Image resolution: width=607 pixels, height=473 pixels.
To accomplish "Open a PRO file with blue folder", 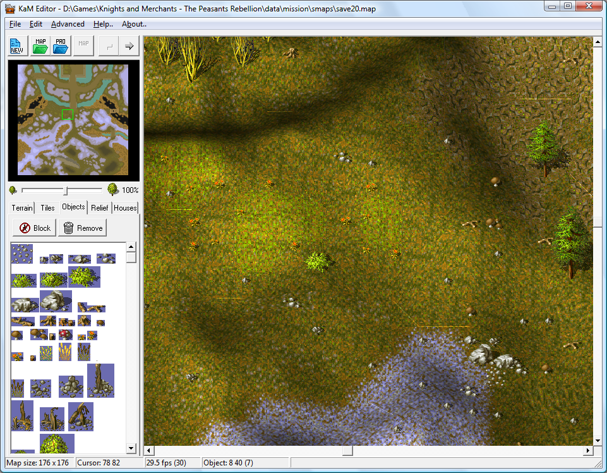I will click(x=61, y=46).
